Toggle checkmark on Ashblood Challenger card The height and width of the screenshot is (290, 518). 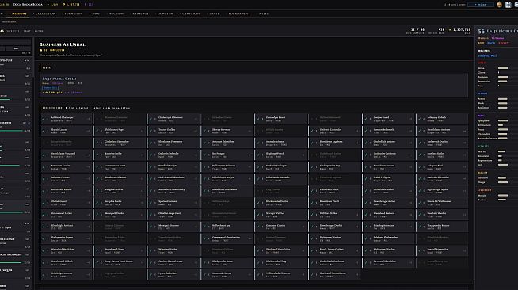tap(44, 119)
